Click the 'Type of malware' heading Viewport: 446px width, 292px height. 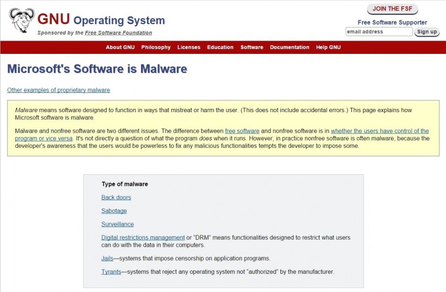124,184
